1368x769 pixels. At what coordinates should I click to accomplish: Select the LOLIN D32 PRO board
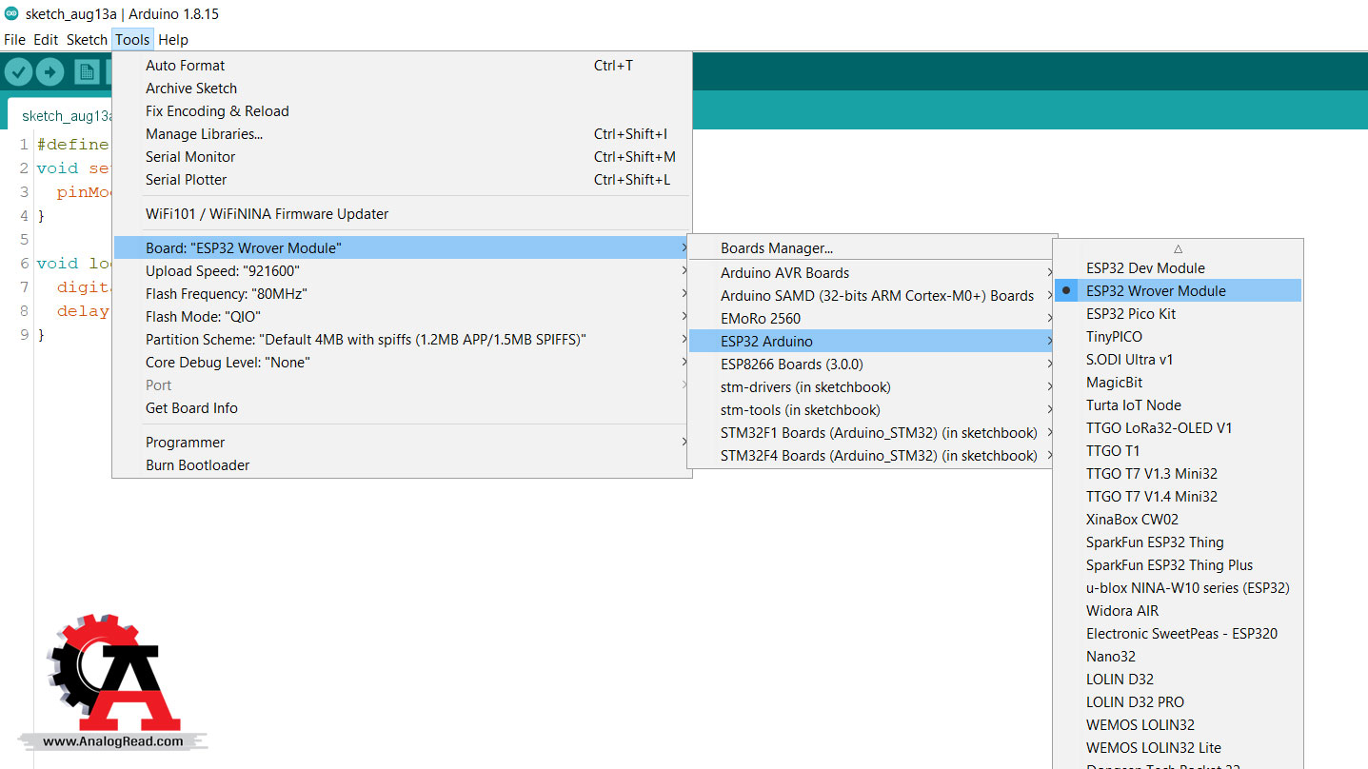pyautogui.click(x=1178, y=702)
